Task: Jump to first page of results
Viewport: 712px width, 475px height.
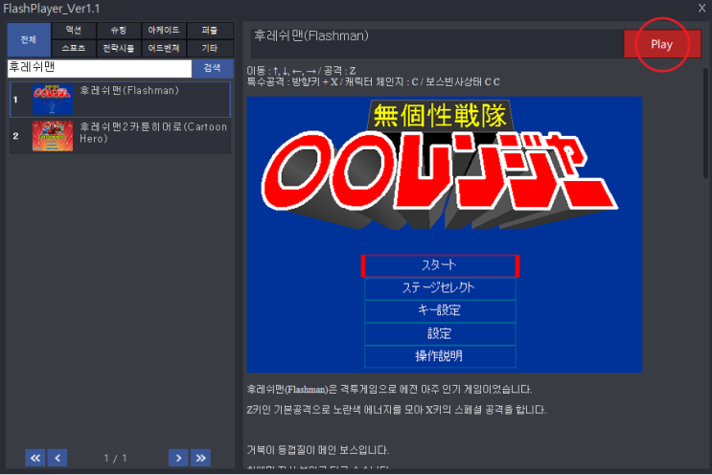Action: [x=34, y=458]
